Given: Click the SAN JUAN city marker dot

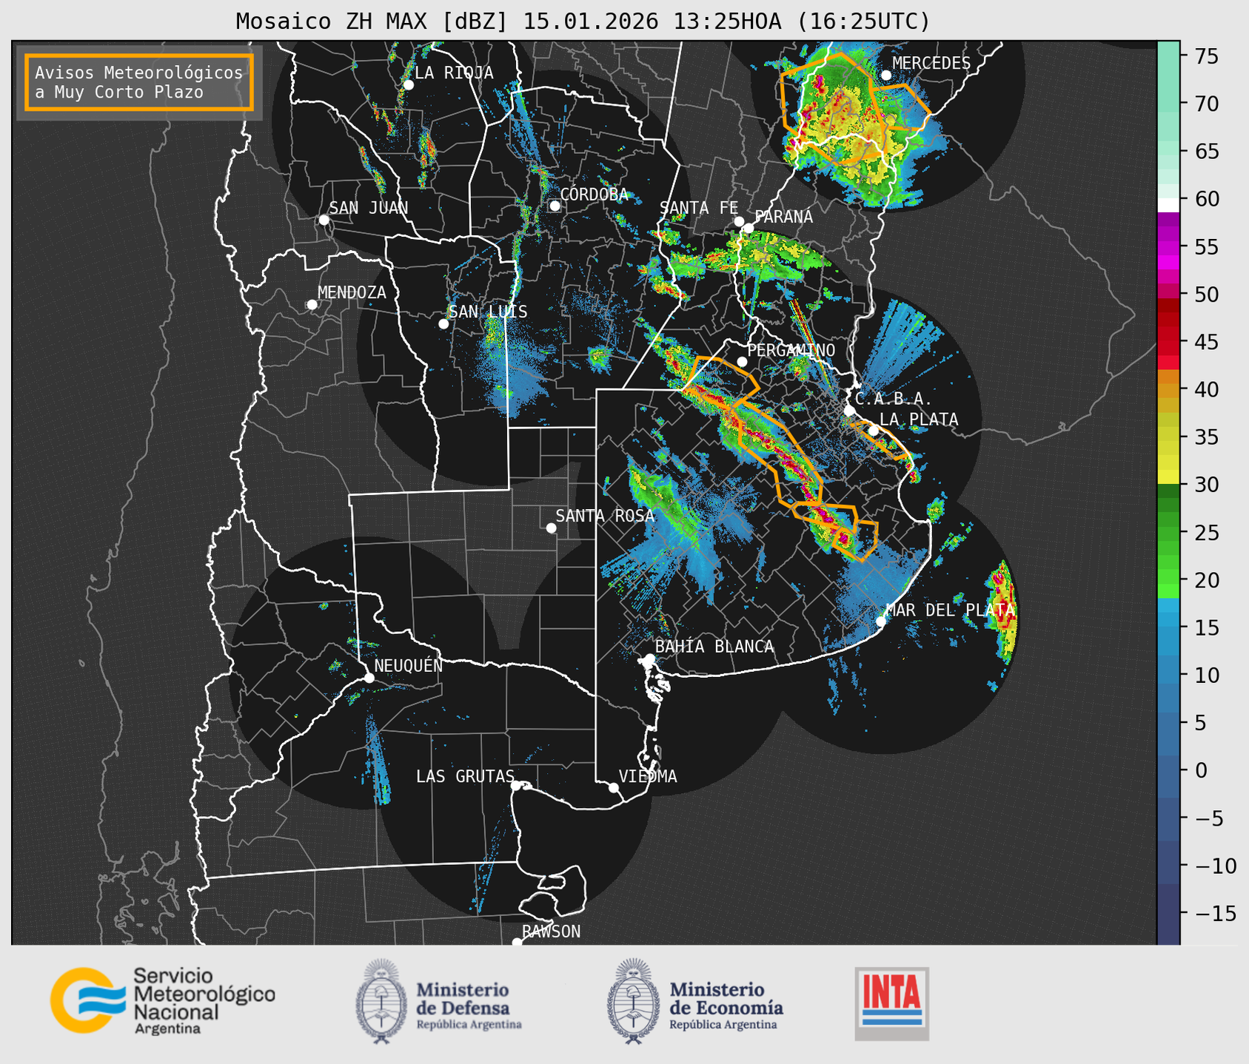Looking at the screenshot, I should [x=324, y=220].
